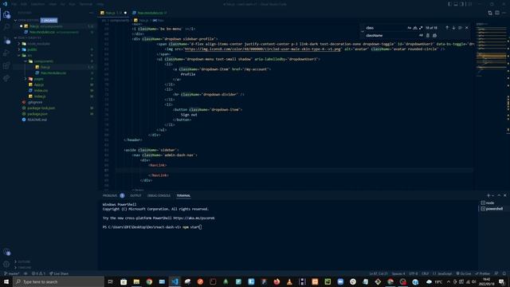Viewport: 510px width, 287px height.
Task: Toggle Go Live server in status bar
Action: coord(464,273)
